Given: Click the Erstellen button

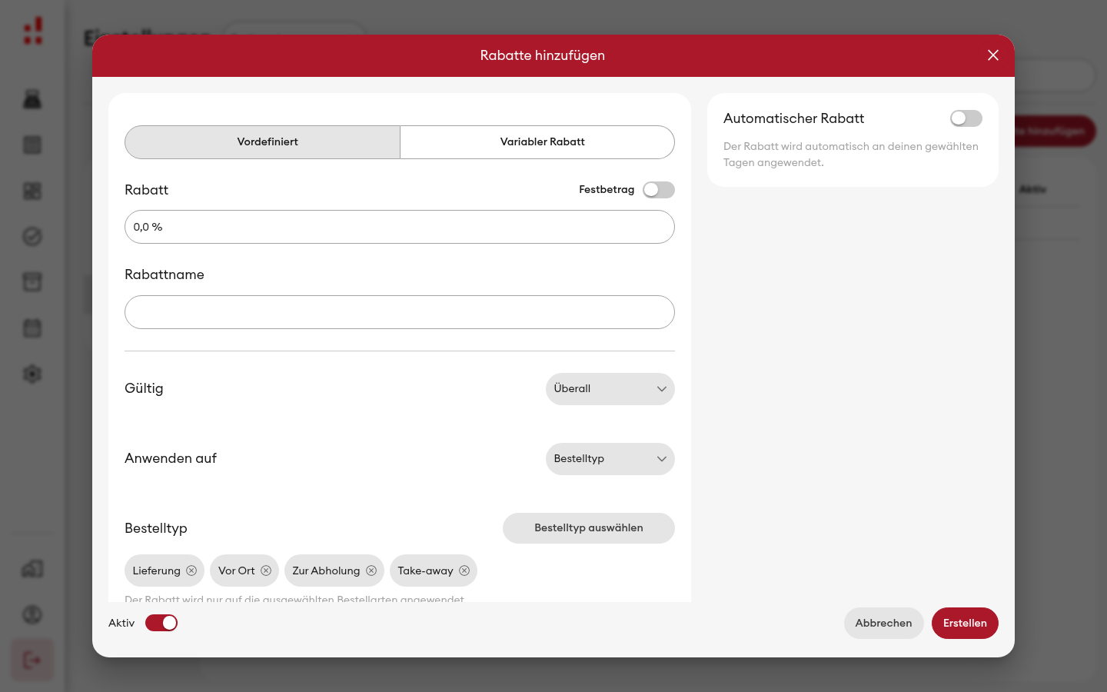Looking at the screenshot, I should pyautogui.click(x=965, y=623).
